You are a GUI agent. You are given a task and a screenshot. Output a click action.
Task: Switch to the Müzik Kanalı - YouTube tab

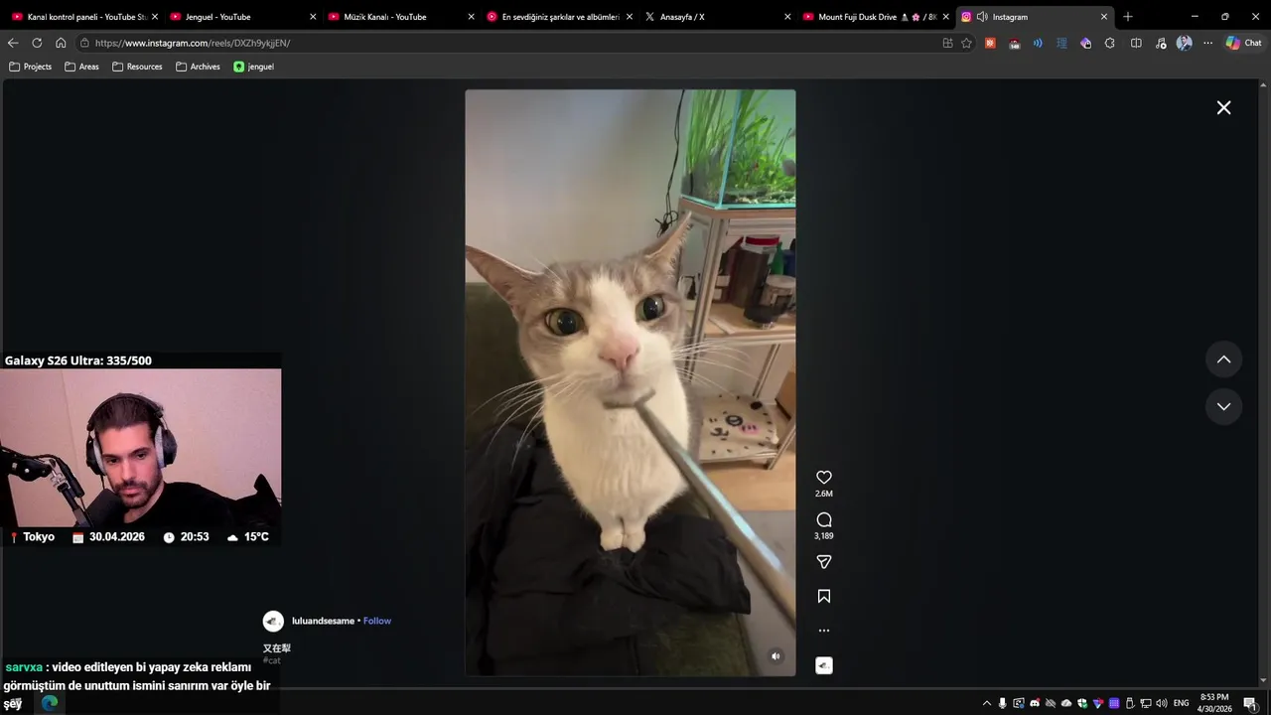399,17
